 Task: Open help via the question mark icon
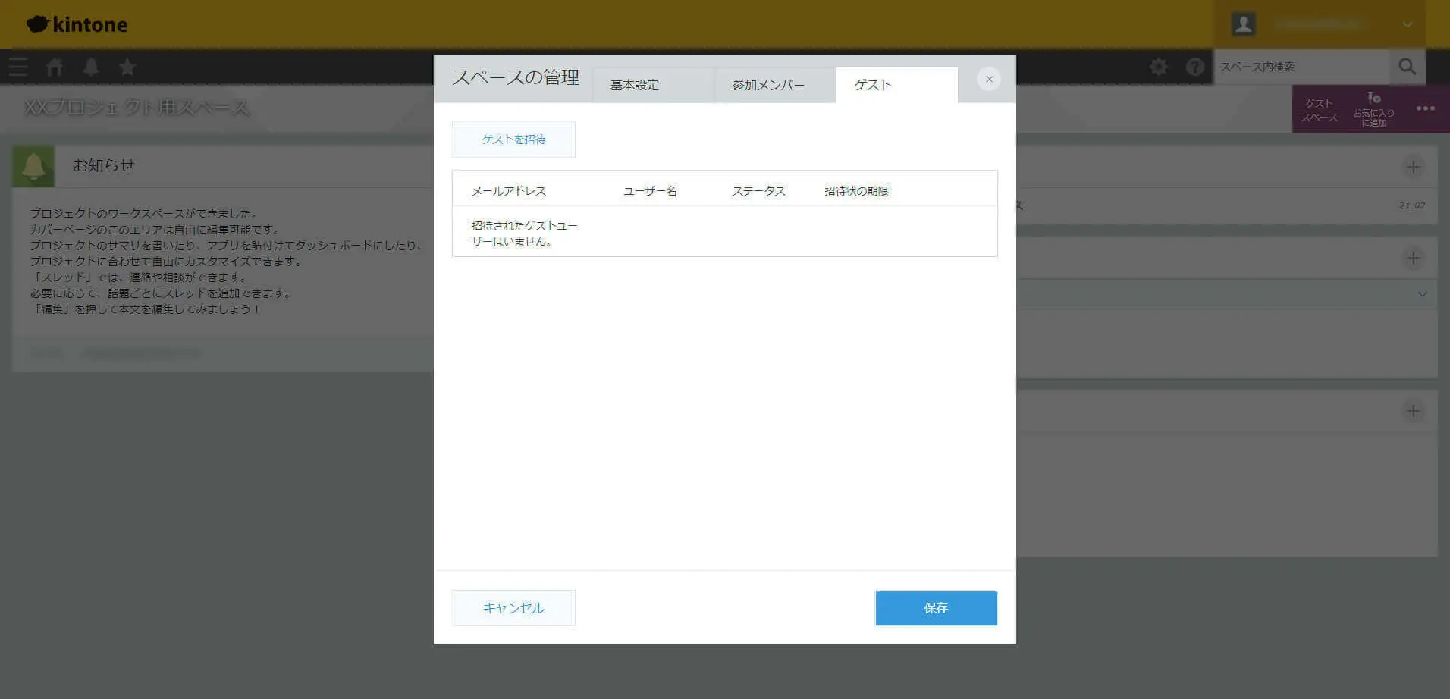[1195, 67]
